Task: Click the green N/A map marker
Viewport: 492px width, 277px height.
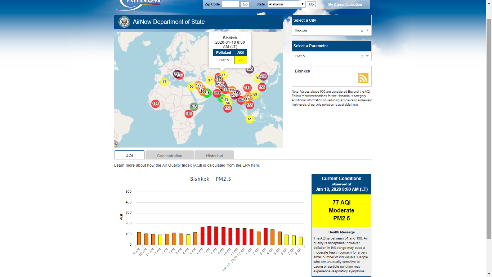Action: pyautogui.click(x=194, y=107)
